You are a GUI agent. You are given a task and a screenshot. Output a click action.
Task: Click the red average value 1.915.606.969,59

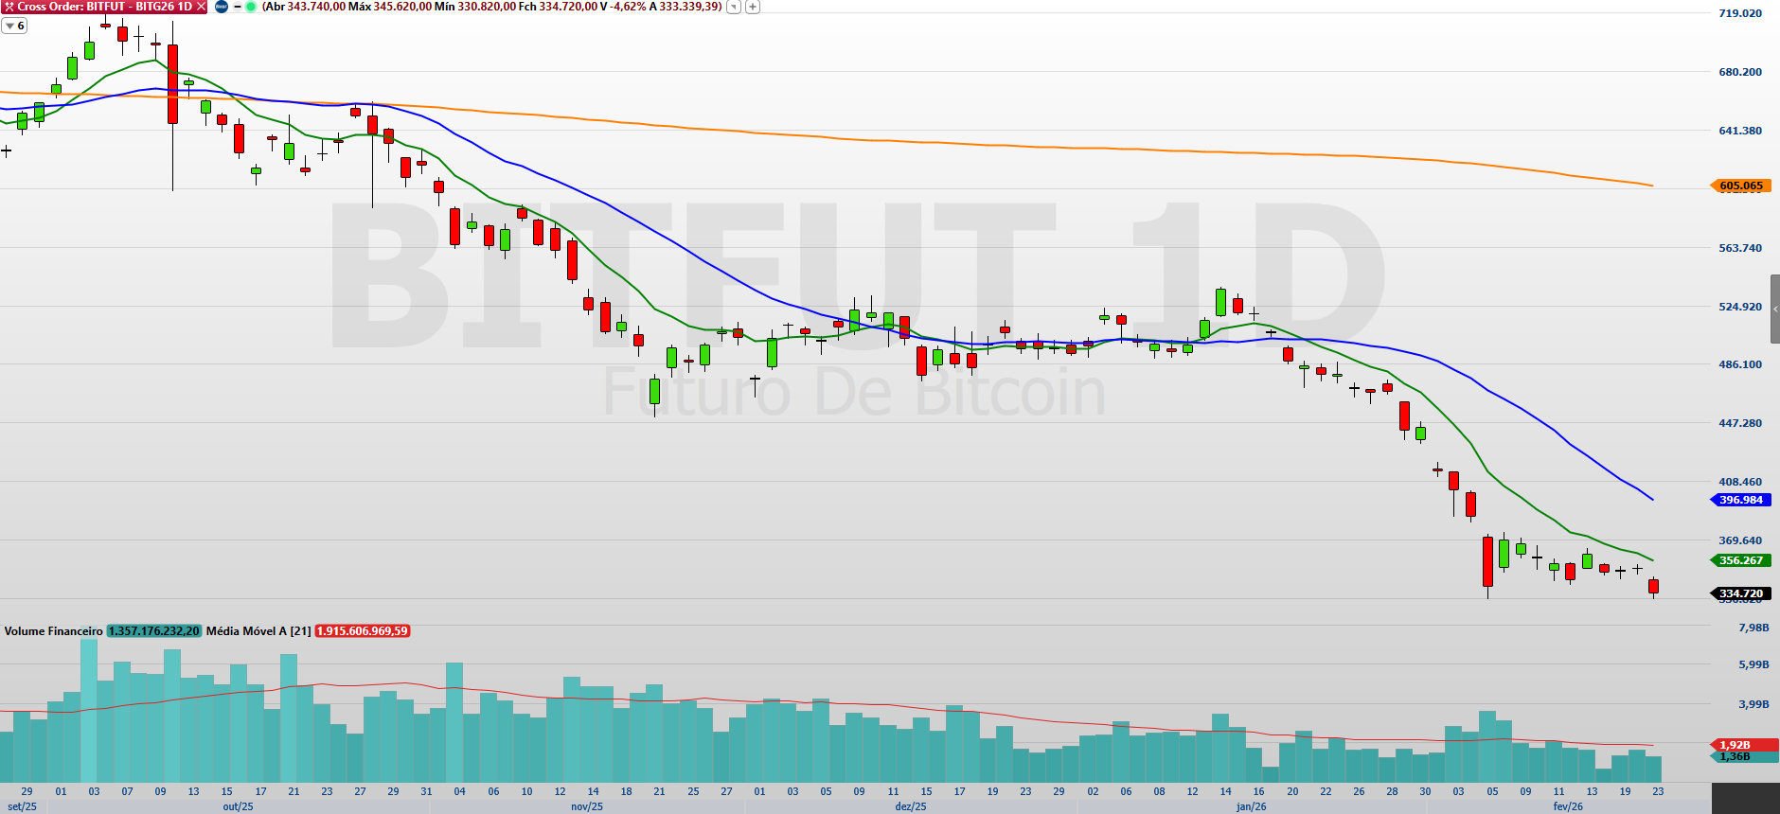coord(362,631)
